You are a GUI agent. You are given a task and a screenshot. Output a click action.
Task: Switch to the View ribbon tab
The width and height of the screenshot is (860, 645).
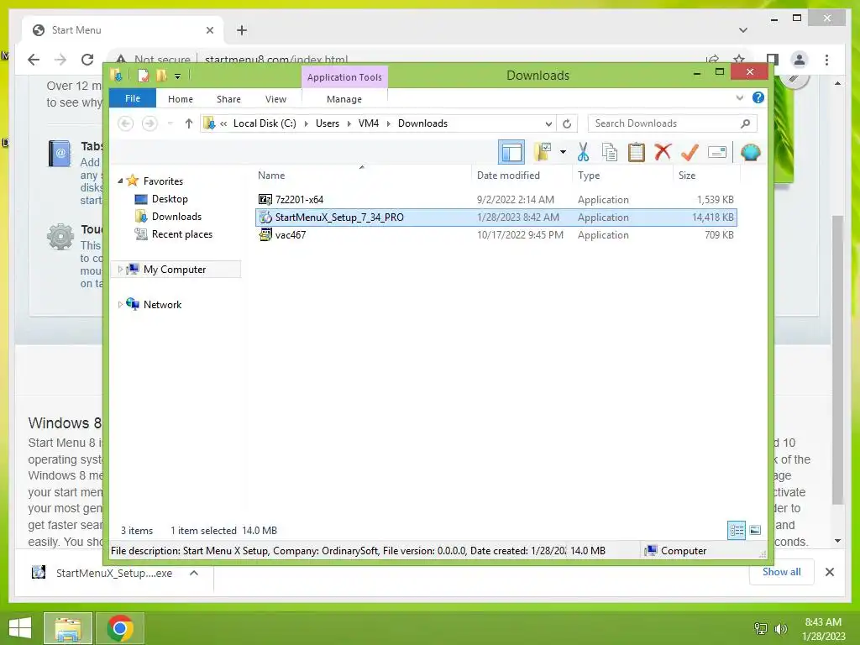point(275,99)
